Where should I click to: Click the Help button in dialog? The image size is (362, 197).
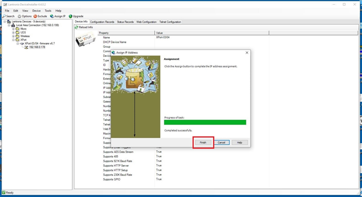tap(240, 143)
